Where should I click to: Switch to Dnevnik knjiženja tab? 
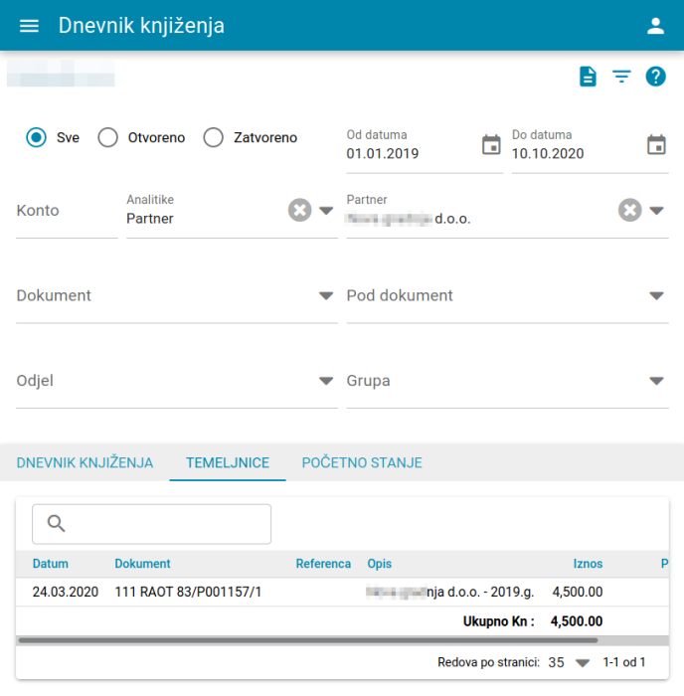click(x=85, y=463)
